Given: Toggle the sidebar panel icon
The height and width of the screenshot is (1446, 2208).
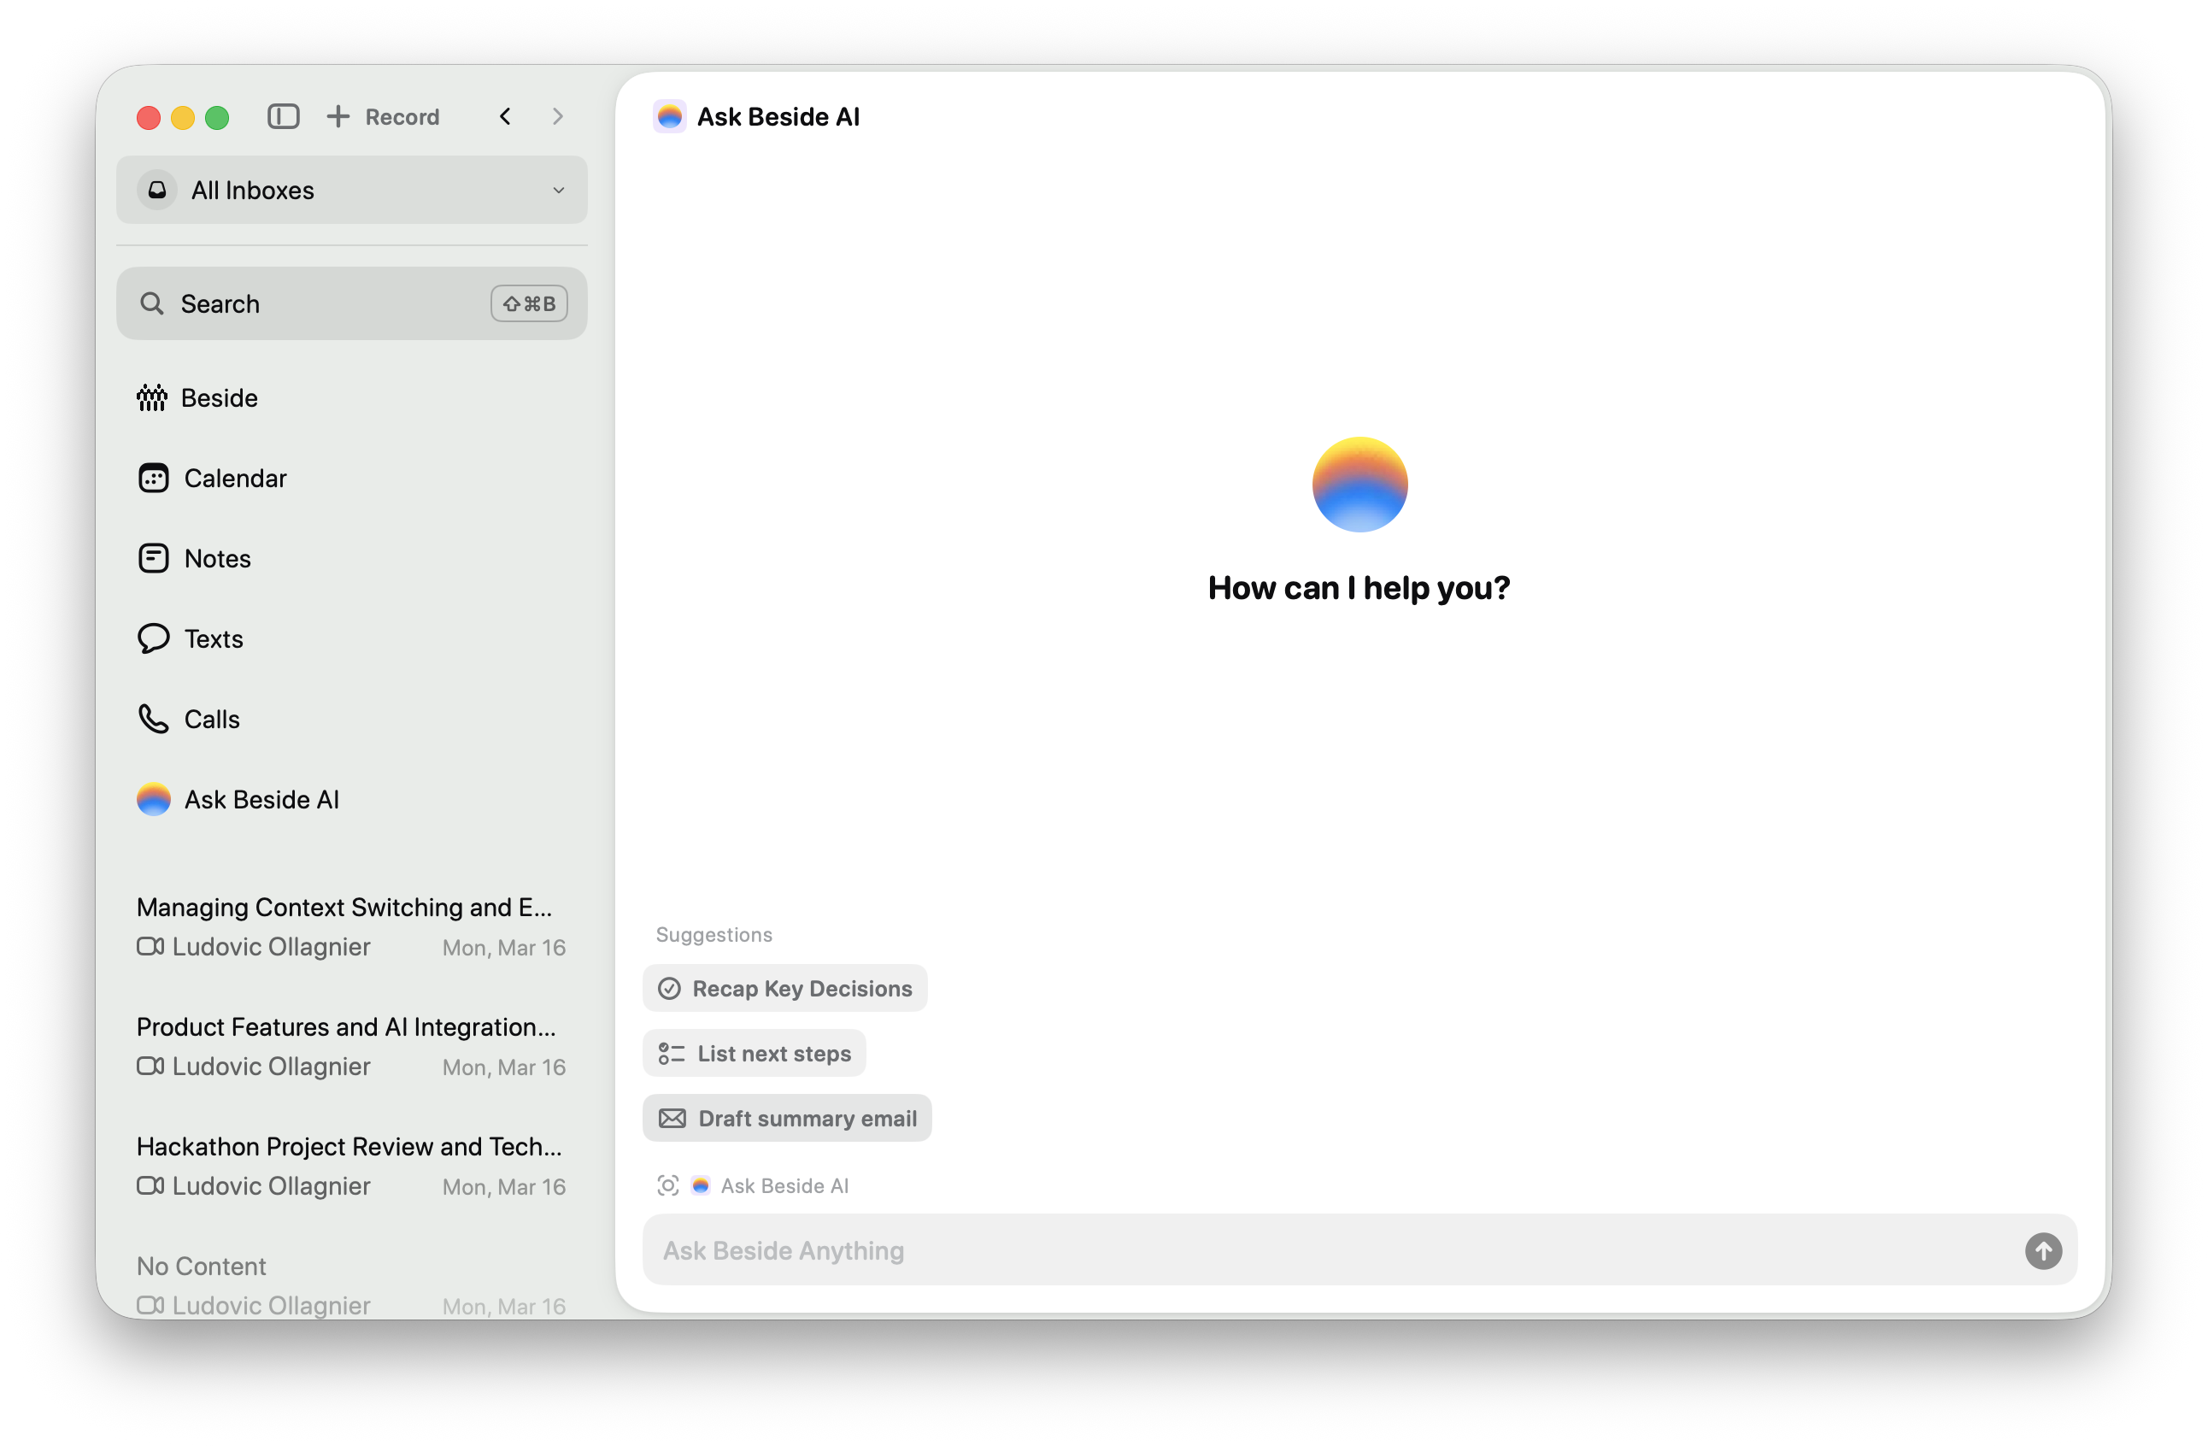Looking at the screenshot, I should click(283, 116).
